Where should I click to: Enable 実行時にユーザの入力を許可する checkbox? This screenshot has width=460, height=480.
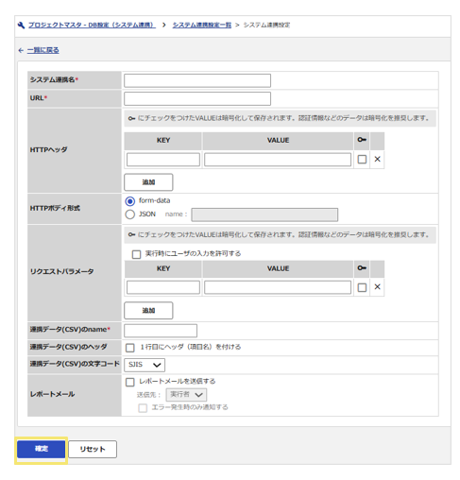tap(136, 254)
